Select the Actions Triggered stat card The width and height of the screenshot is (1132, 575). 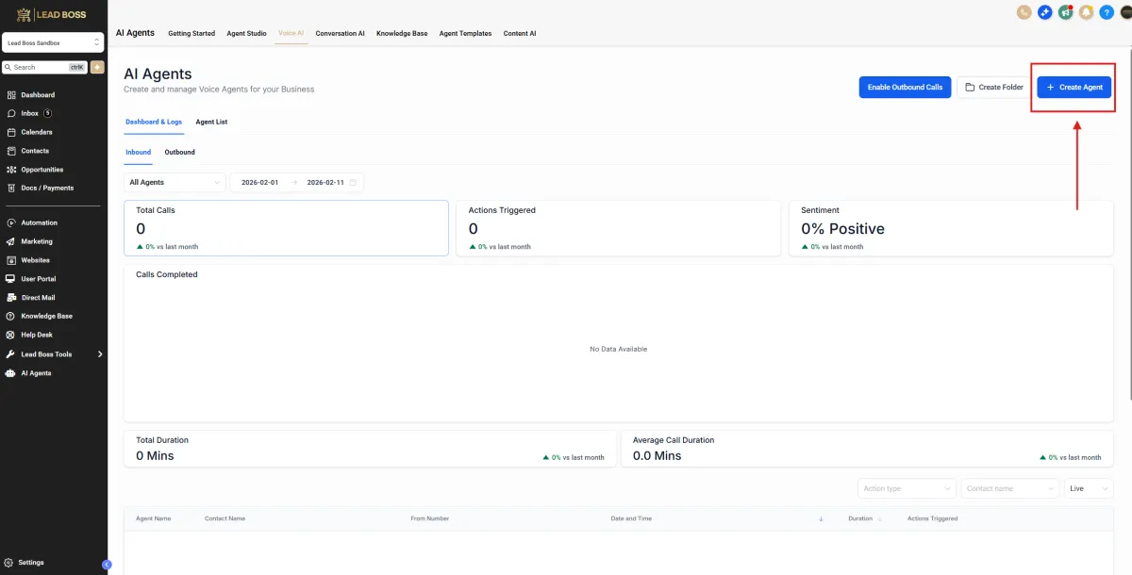click(618, 227)
